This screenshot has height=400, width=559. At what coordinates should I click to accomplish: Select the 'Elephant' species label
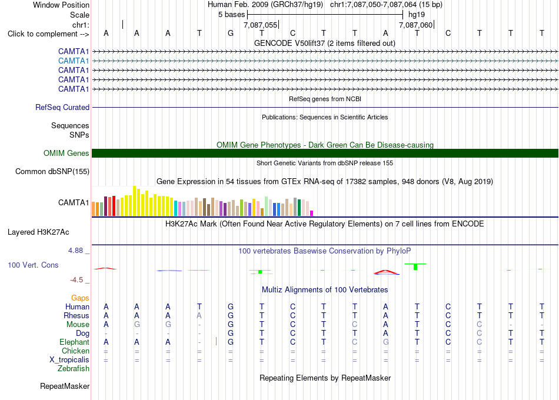(x=74, y=342)
